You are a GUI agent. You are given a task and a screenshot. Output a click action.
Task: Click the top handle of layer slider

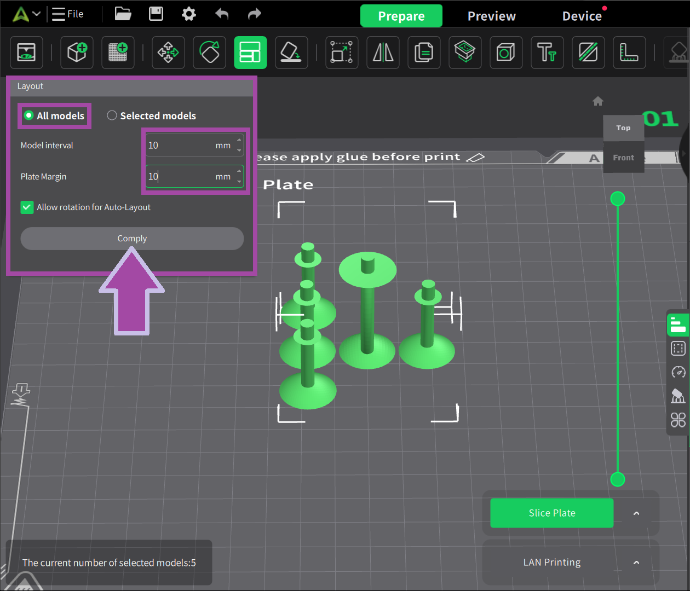tap(618, 199)
